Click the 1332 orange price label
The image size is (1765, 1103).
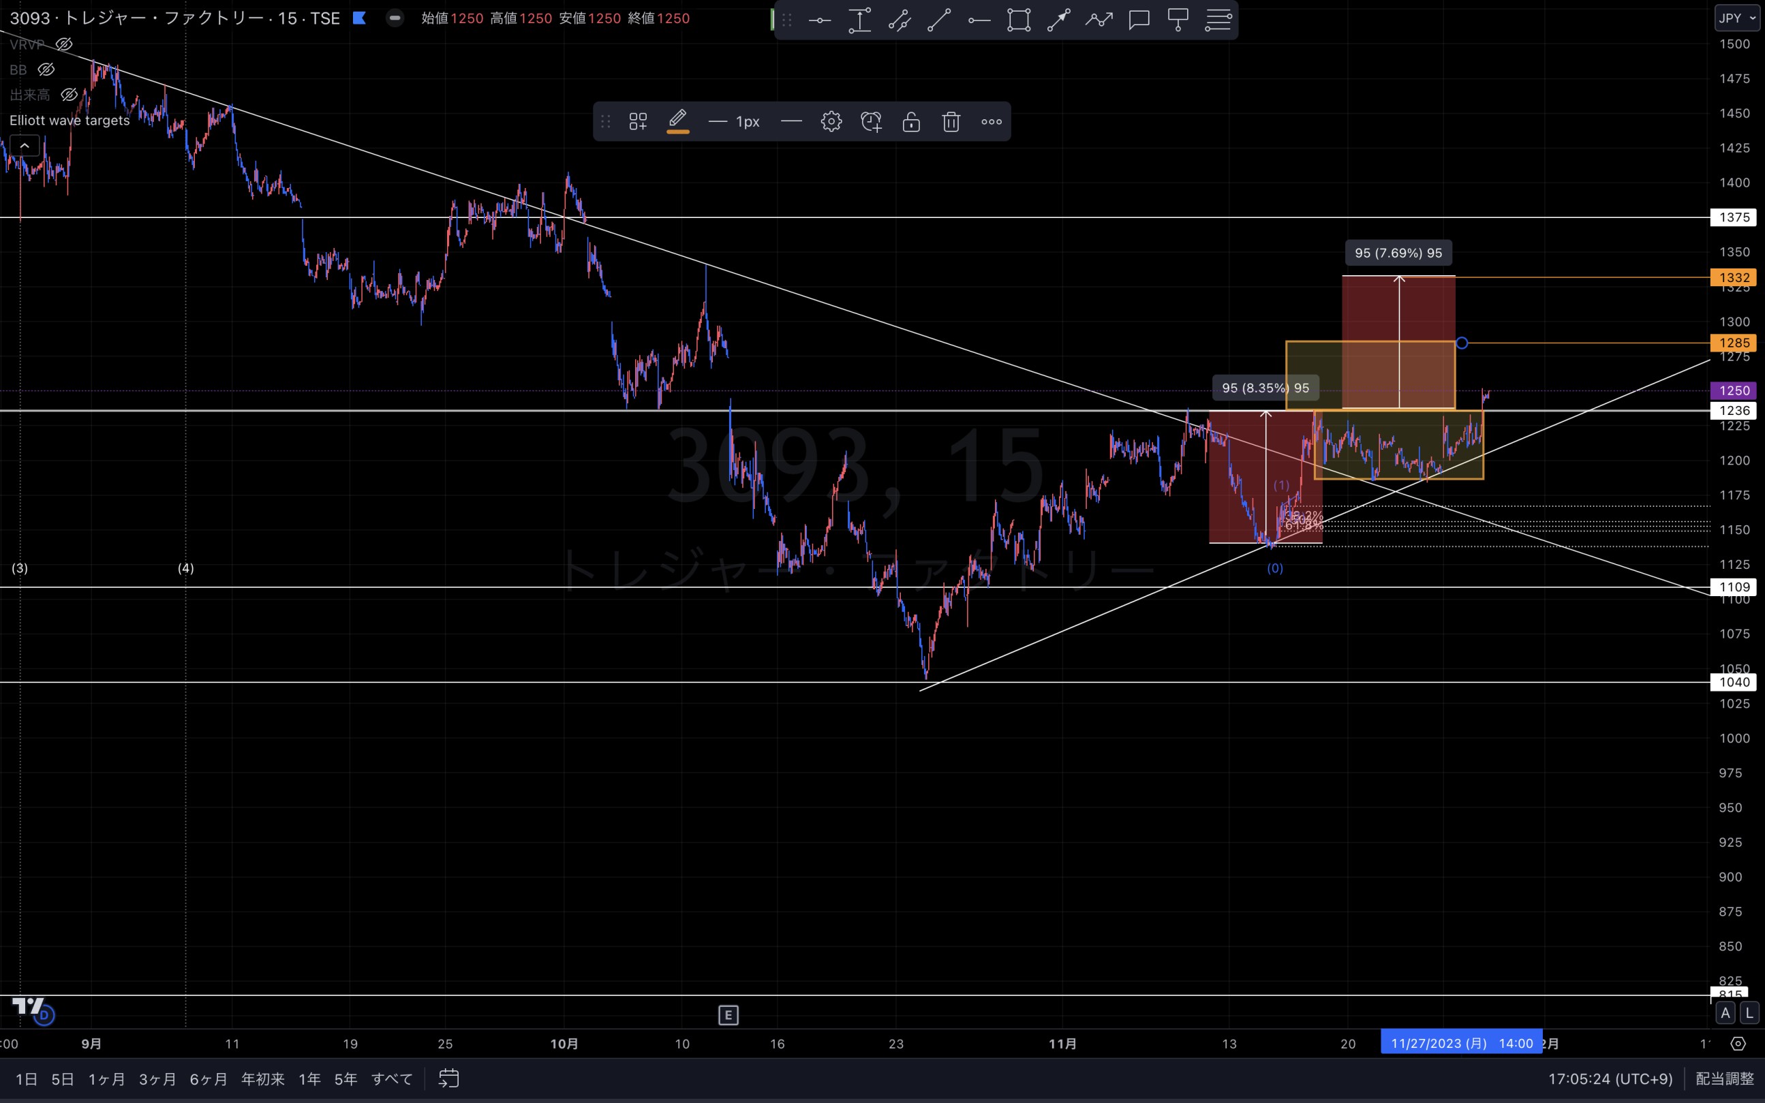point(1734,277)
